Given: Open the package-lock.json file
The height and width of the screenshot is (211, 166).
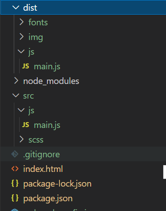Looking at the screenshot, I should 57,184.
